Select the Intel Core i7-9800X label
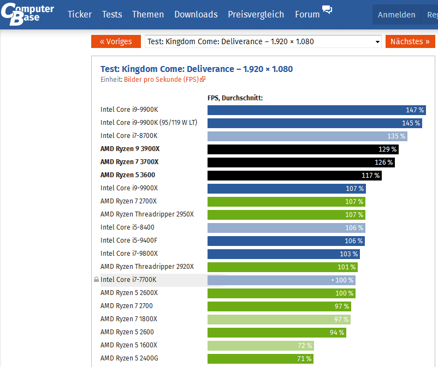438x367 pixels. pos(129,254)
